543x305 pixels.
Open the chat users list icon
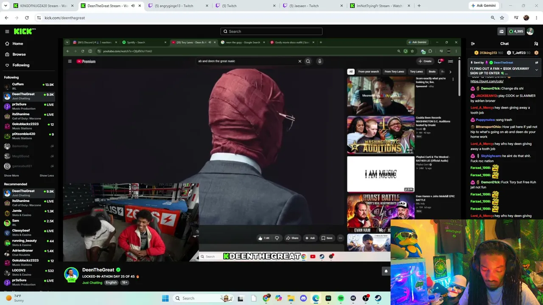[x=536, y=44]
